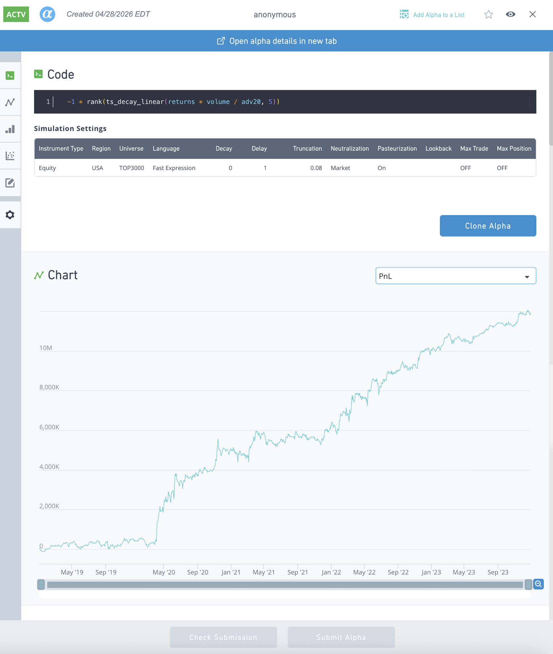This screenshot has width=553, height=654.
Task: Click the Clone Alpha button
Action: coord(488,226)
